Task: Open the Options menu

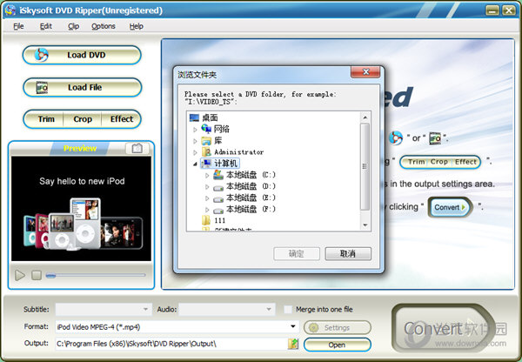Action: 104,26
